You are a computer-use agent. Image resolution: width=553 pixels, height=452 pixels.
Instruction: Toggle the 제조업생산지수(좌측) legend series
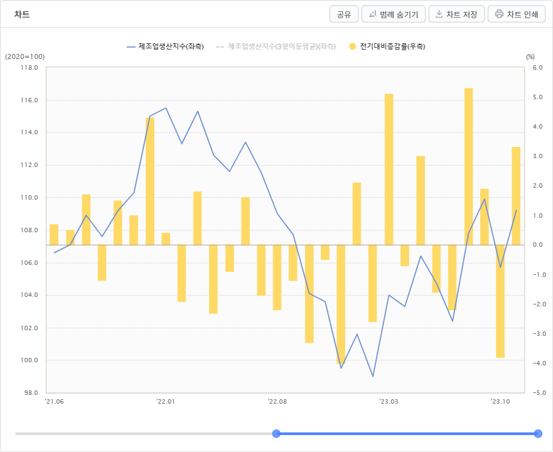click(x=165, y=46)
